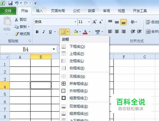Click the phonetic guide wén icon
This screenshot has height=121, width=159.
[98, 32]
